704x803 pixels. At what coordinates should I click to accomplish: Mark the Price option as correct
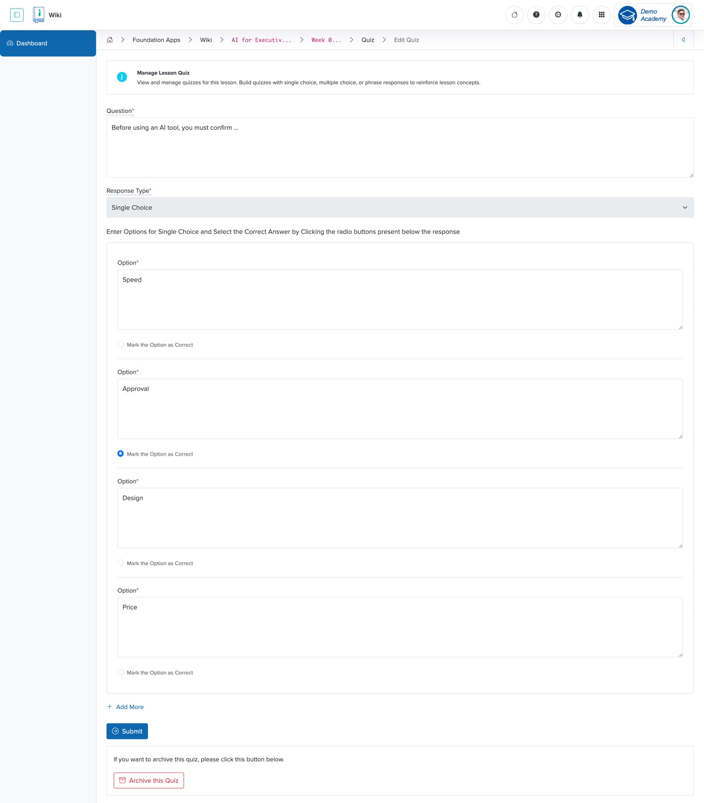121,672
